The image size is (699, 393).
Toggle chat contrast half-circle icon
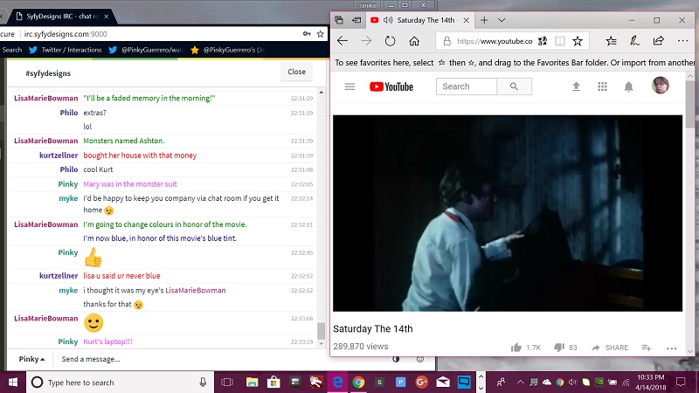[396, 359]
